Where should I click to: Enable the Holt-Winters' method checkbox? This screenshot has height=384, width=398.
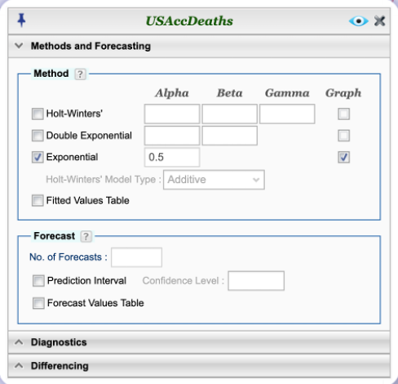coord(38,114)
